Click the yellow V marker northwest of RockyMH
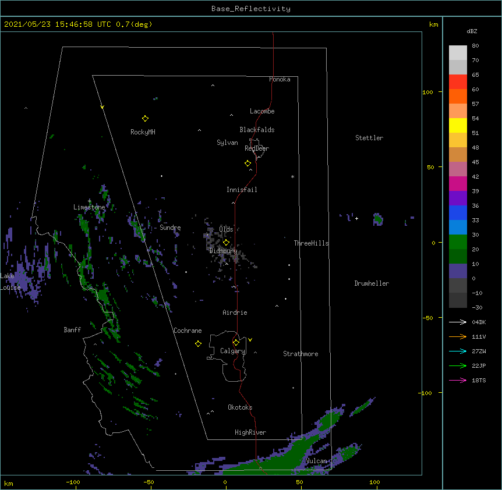Screen dimensions: 502x490 coord(102,107)
